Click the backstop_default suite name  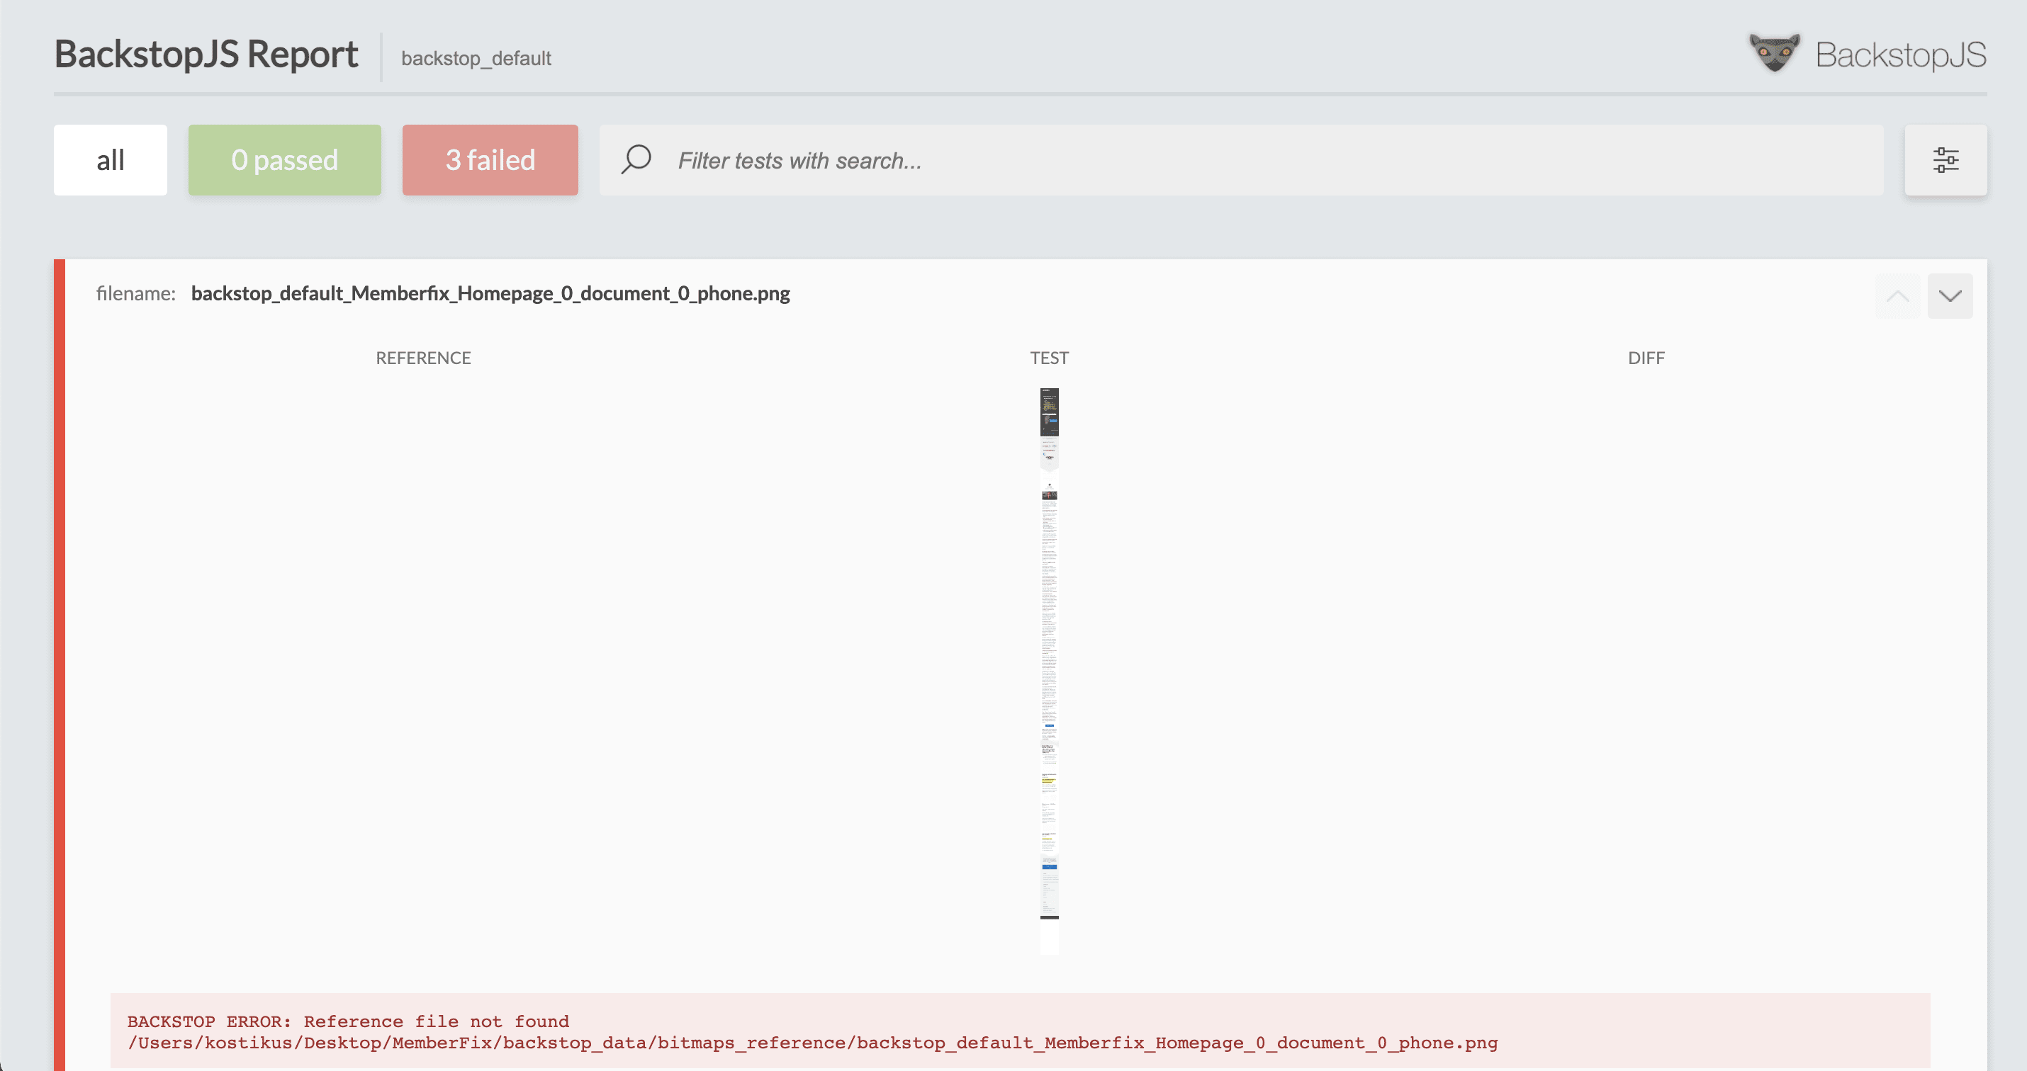tap(476, 58)
